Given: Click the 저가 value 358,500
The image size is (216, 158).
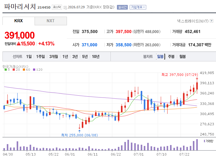Looking at the screenshot, I should [x=123, y=45].
